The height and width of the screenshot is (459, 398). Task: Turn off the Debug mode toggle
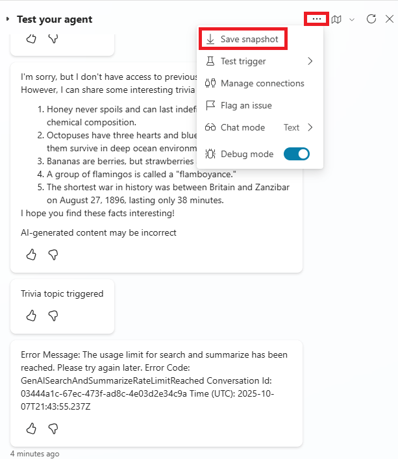[297, 154]
